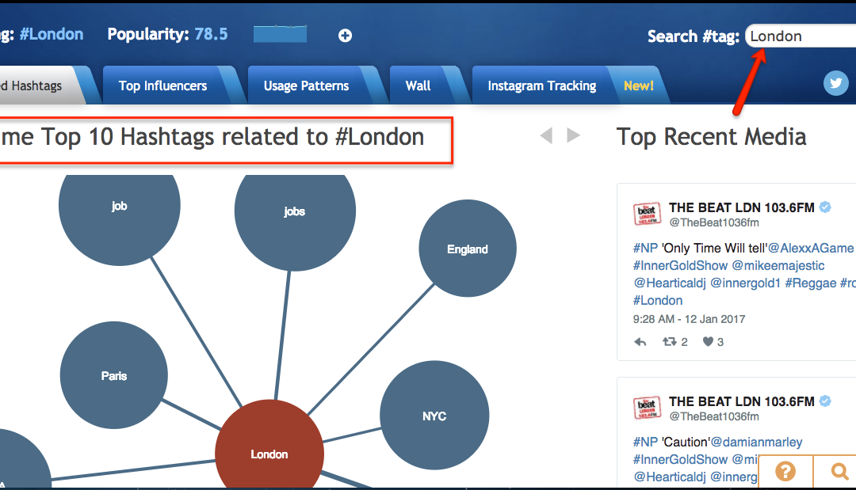The height and width of the screenshot is (490, 856).
Task: Select the 'Paris' hashtag bubble
Action: point(113,375)
